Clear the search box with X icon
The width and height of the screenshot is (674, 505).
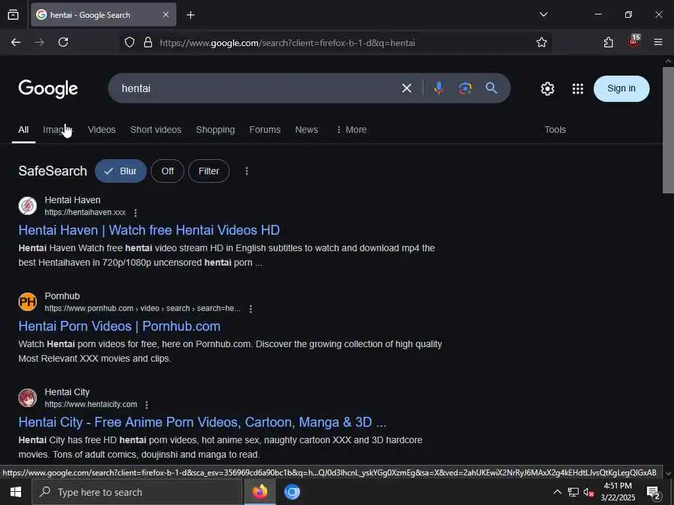pyautogui.click(x=406, y=89)
